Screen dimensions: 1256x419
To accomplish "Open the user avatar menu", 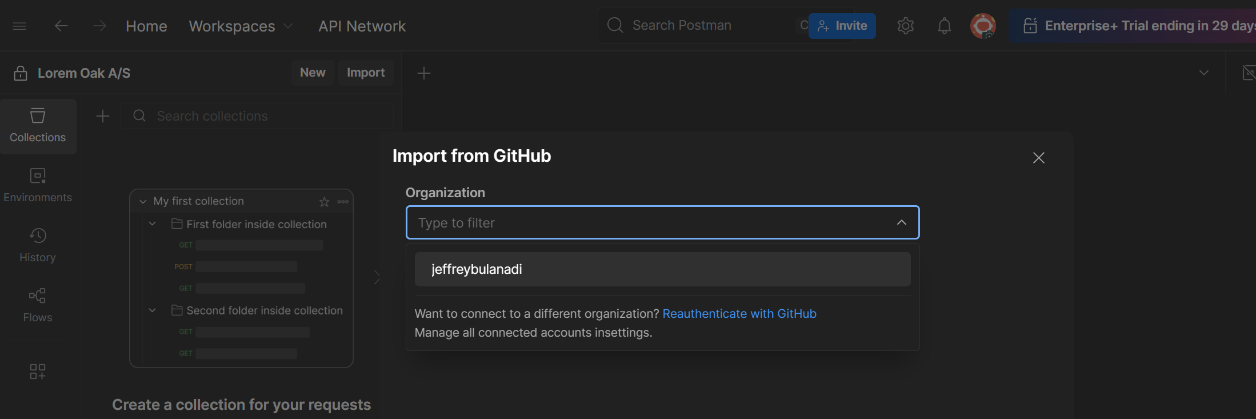I will coord(983,26).
